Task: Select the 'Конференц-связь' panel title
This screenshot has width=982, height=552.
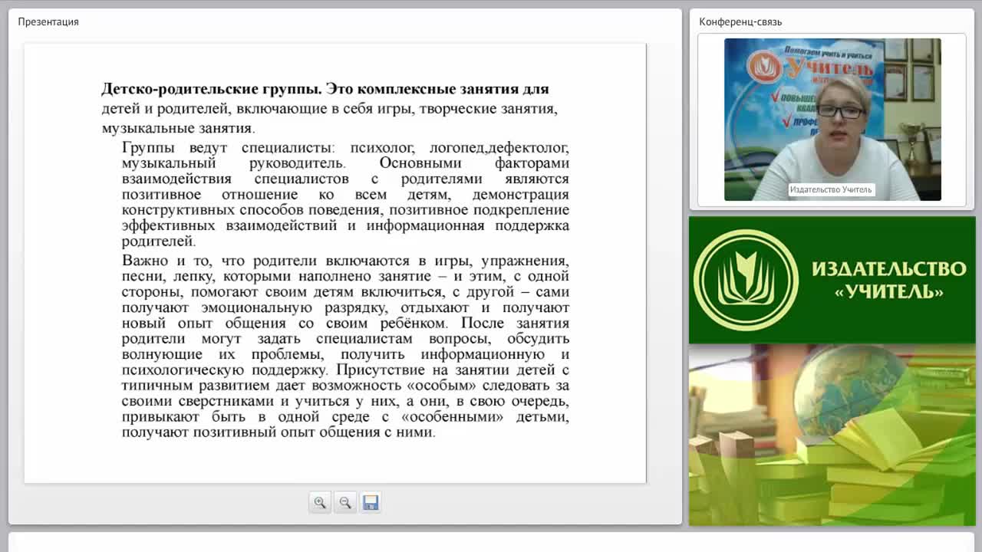Action: (x=740, y=21)
